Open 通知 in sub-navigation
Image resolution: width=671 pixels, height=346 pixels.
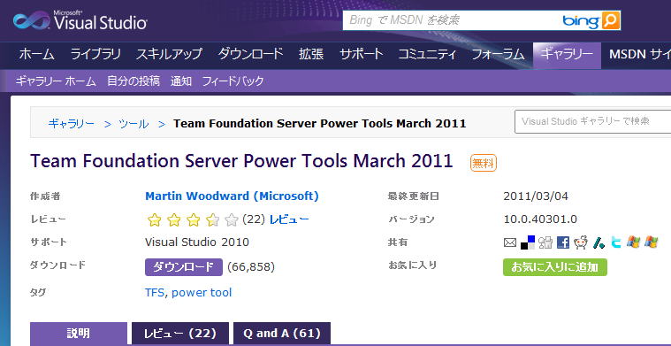180,81
